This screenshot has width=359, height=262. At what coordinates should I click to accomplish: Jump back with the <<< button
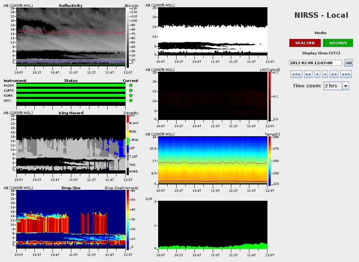pos(296,74)
